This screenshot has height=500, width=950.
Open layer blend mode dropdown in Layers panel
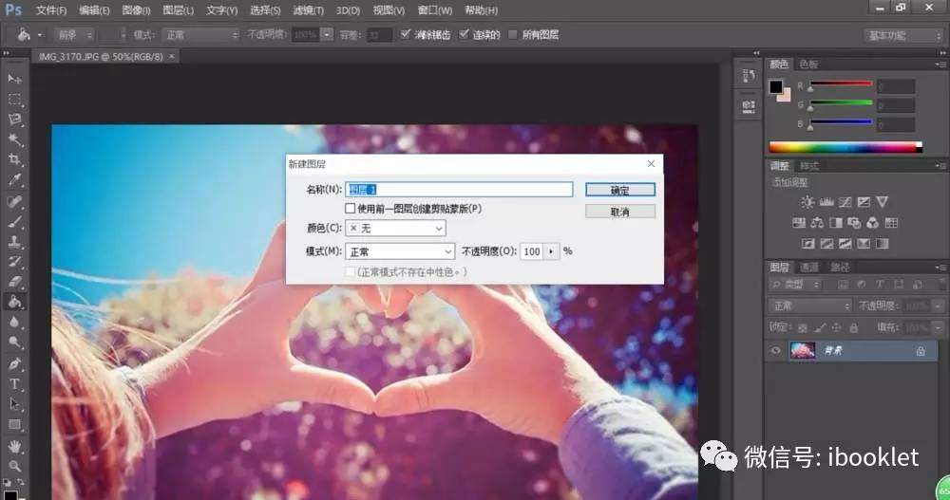809,306
